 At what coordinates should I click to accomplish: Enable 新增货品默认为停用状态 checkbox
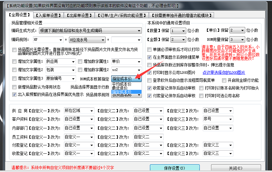(15, 87)
